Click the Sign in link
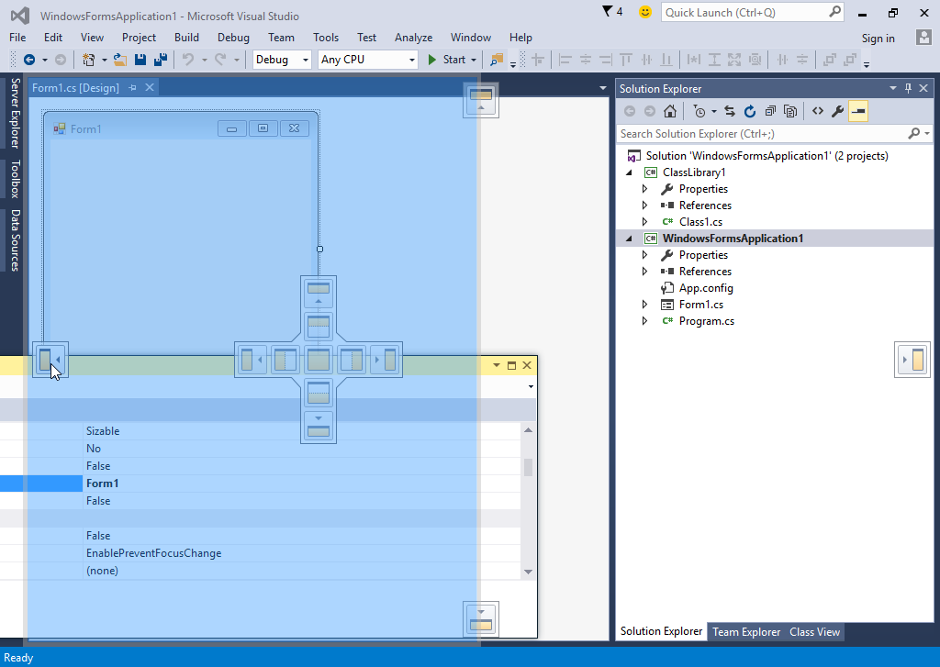The image size is (940, 667). [878, 38]
